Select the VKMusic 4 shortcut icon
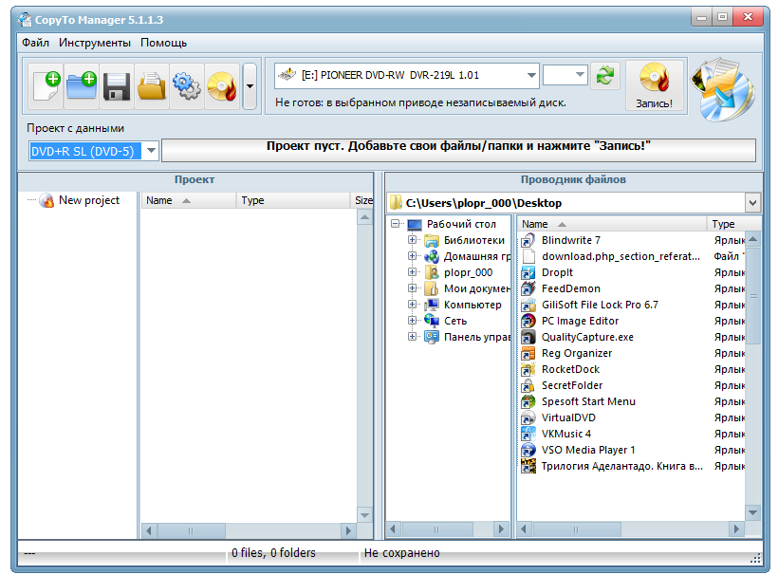The width and height of the screenshot is (778, 575). (x=528, y=435)
